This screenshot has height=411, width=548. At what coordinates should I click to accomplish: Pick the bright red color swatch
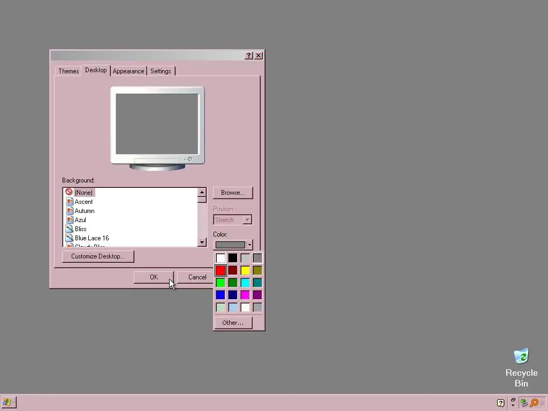tap(220, 270)
